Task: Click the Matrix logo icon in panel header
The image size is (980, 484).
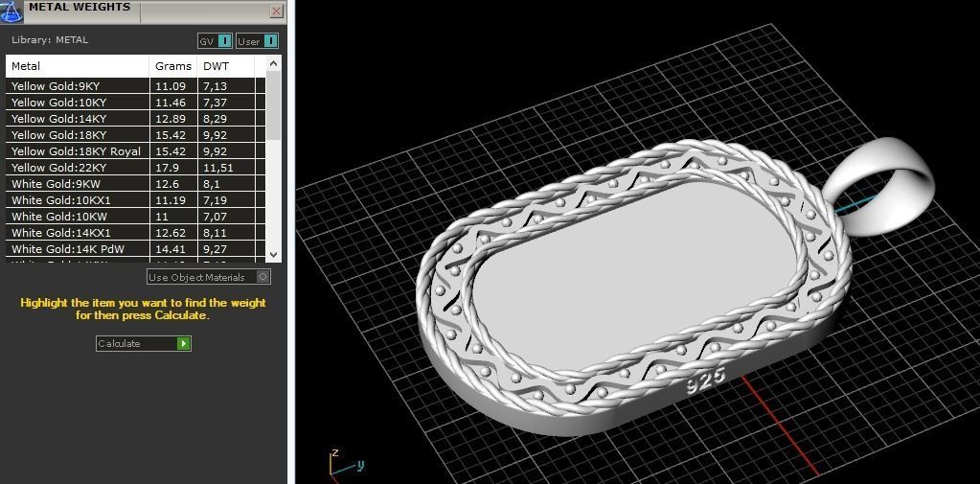Action: coord(11,11)
